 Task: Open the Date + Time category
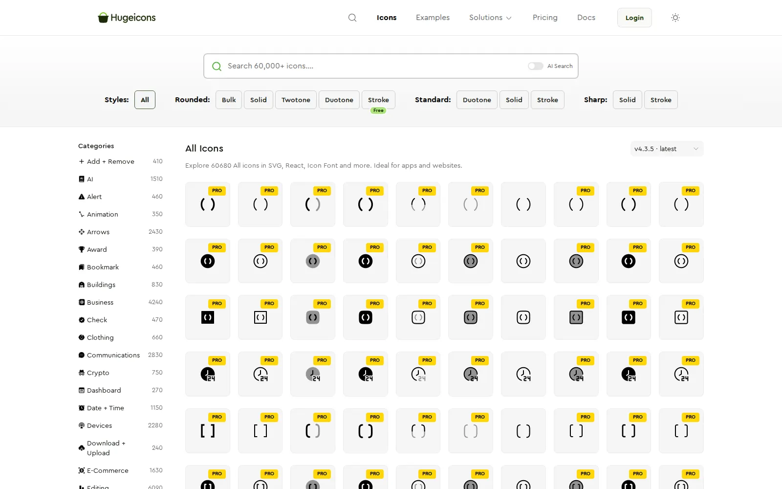pyautogui.click(x=120, y=408)
